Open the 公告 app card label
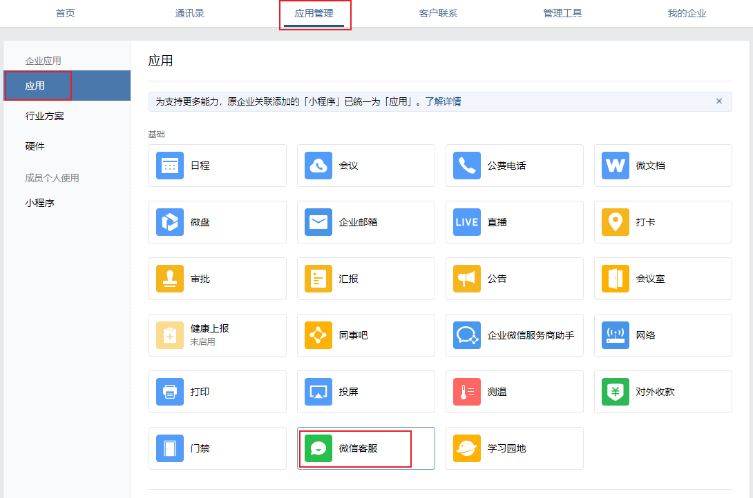Image resolution: width=753 pixels, height=498 pixels. (x=497, y=279)
